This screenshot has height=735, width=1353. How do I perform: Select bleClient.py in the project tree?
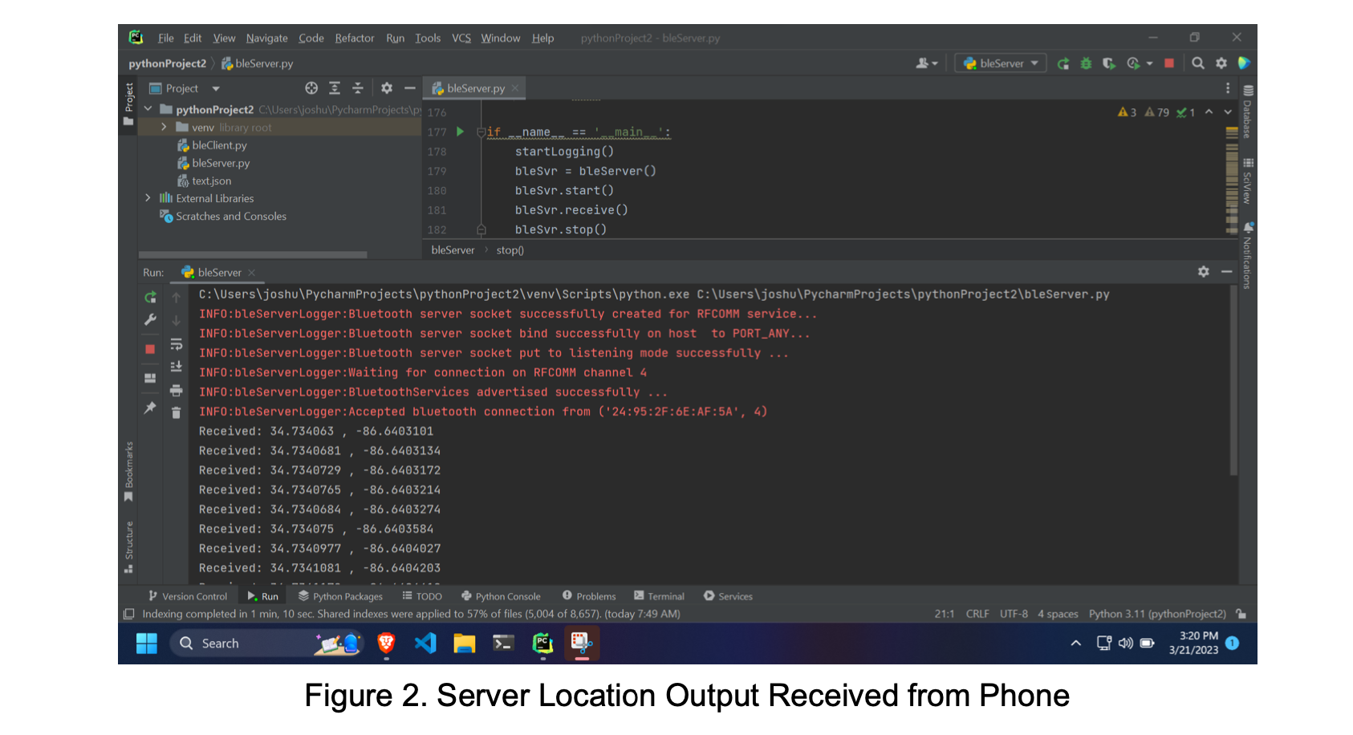pos(219,145)
